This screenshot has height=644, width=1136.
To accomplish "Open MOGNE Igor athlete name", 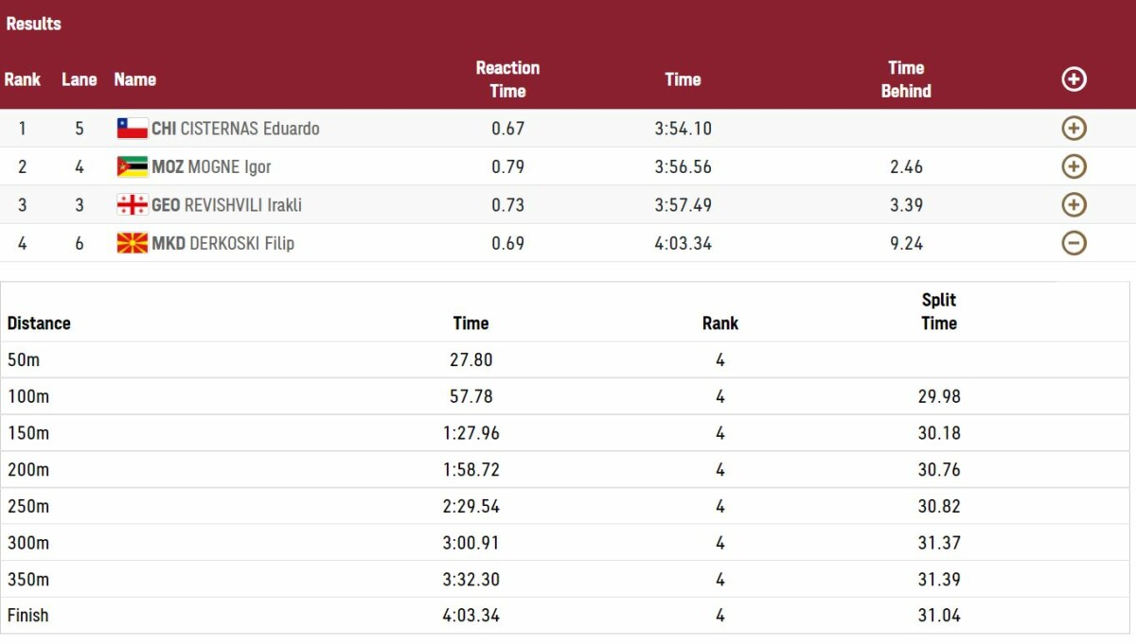I will pyautogui.click(x=229, y=166).
